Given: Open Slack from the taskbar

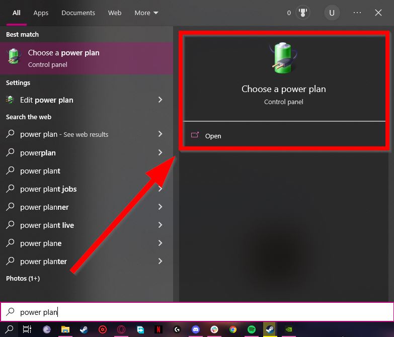Looking at the screenshot, I should pos(214,329).
